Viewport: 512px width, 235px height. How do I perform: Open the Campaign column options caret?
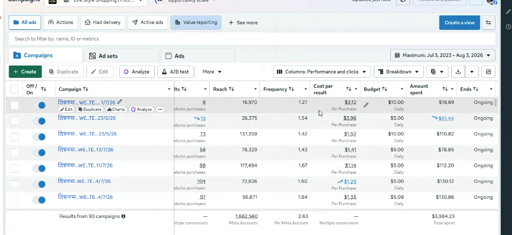click(169, 89)
